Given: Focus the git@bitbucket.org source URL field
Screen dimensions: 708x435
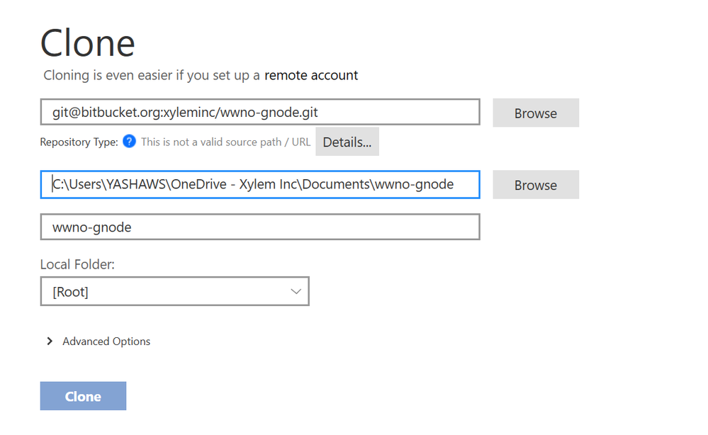Looking at the screenshot, I should point(260,112).
